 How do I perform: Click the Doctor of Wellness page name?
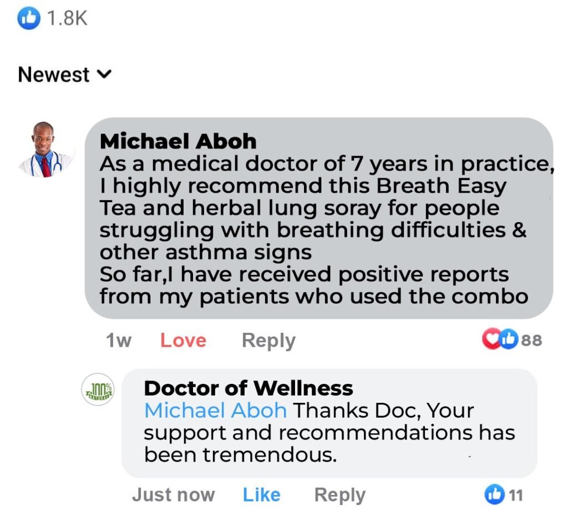tap(248, 388)
